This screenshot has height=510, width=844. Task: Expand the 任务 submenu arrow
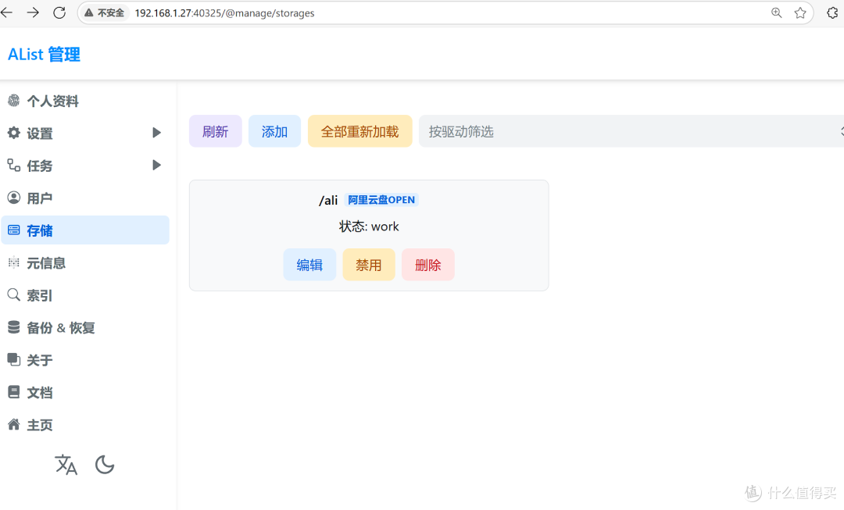point(156,165)
